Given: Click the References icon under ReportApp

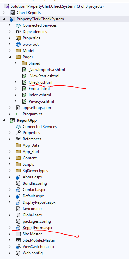Looking at the screenshot, I should pyautogui.click(x=18, y=139).
